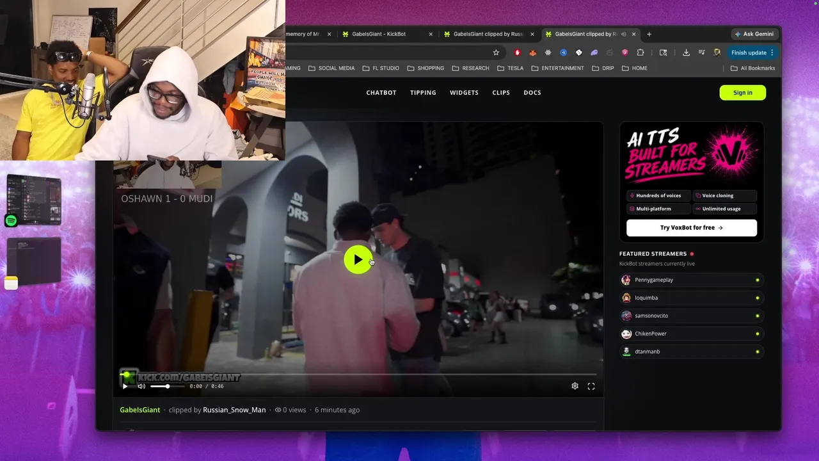
Task: Mute the clip using the speaker icon
Action: click(141, 386)
